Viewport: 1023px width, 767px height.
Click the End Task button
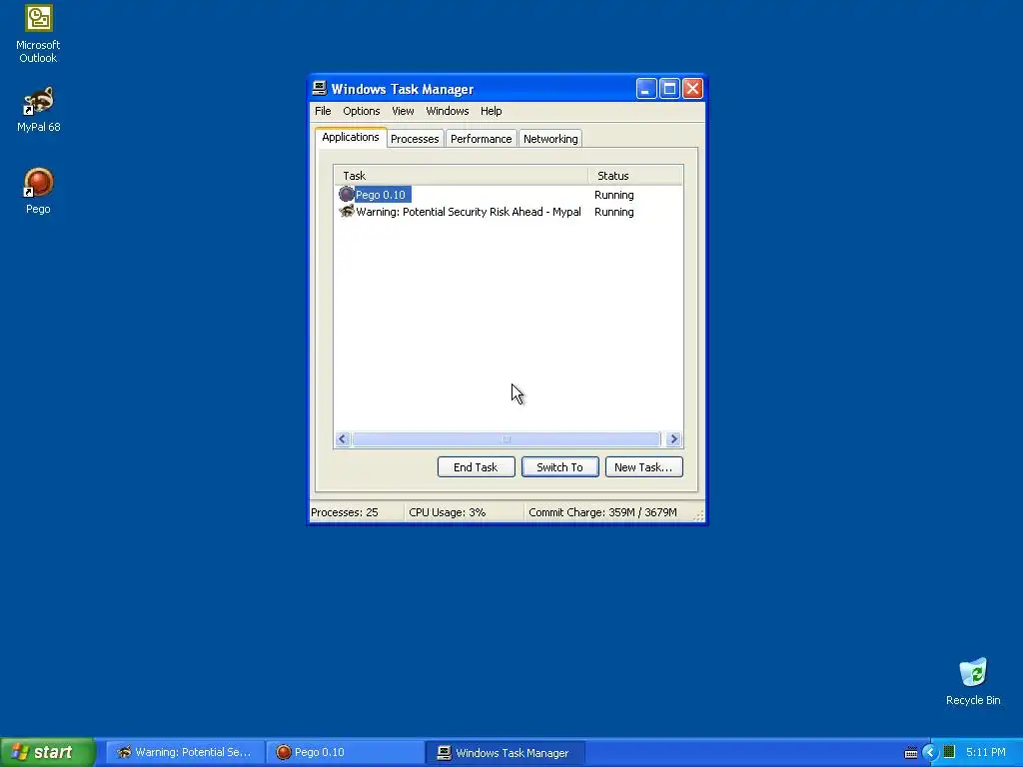[x=476, y=467]
